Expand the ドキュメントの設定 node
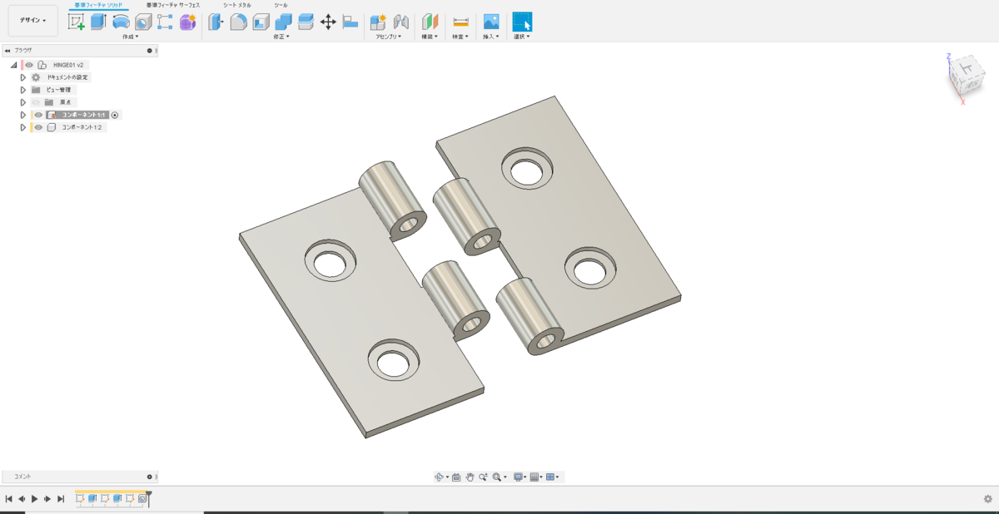This screenshot has width=999, height=514. pyautogui.click(x=23, y=77)
